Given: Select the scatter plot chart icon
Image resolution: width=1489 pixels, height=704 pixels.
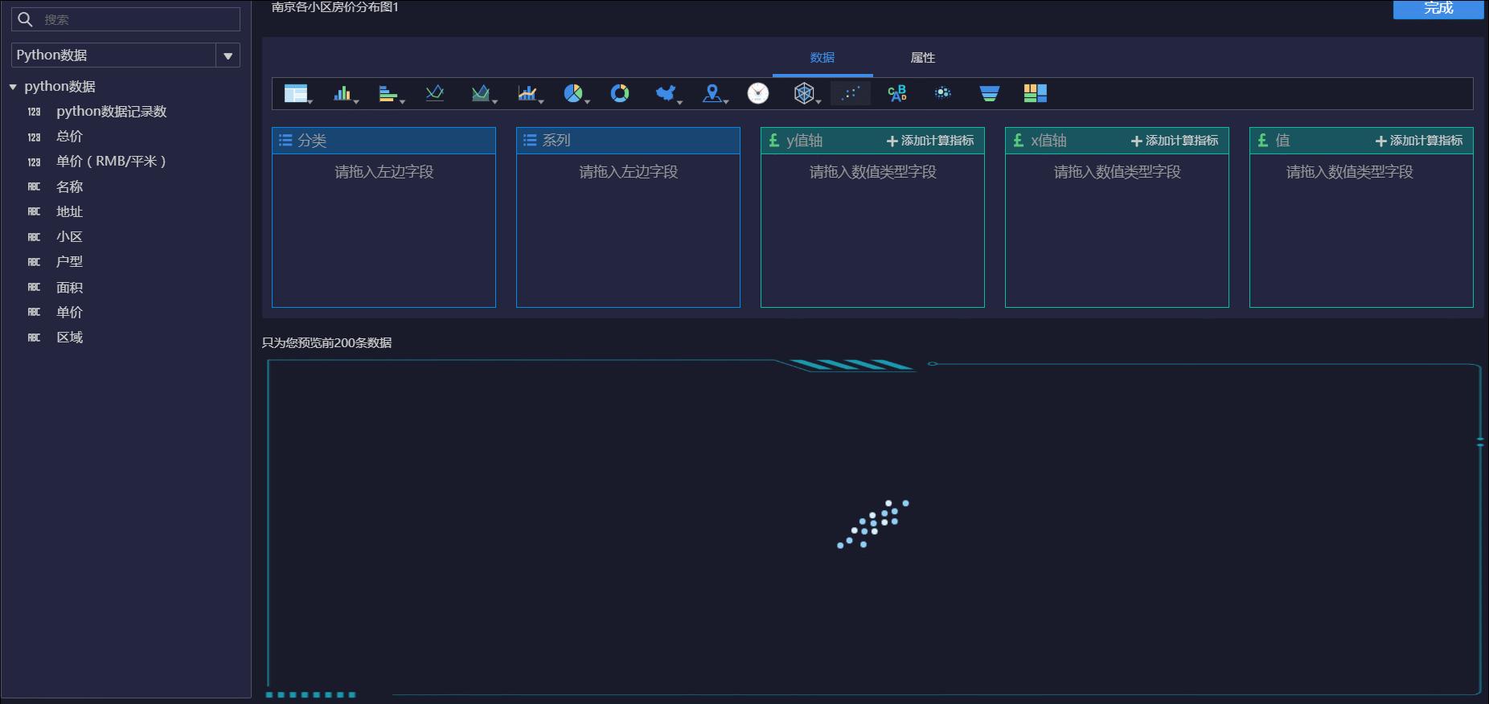Looking at the screenshot, I should point(850,93).
